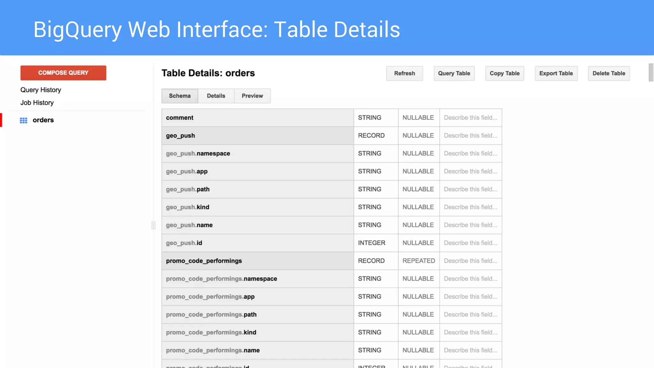Screen dimensions: 654x368
Task: Edit description for promo_code_performings.namespace
Action: (x=471, y=279)
